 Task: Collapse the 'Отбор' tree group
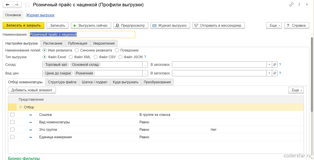[x=21, y=107]
